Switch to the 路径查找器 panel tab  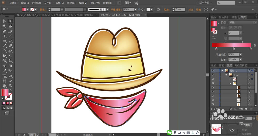click(241, 66)
